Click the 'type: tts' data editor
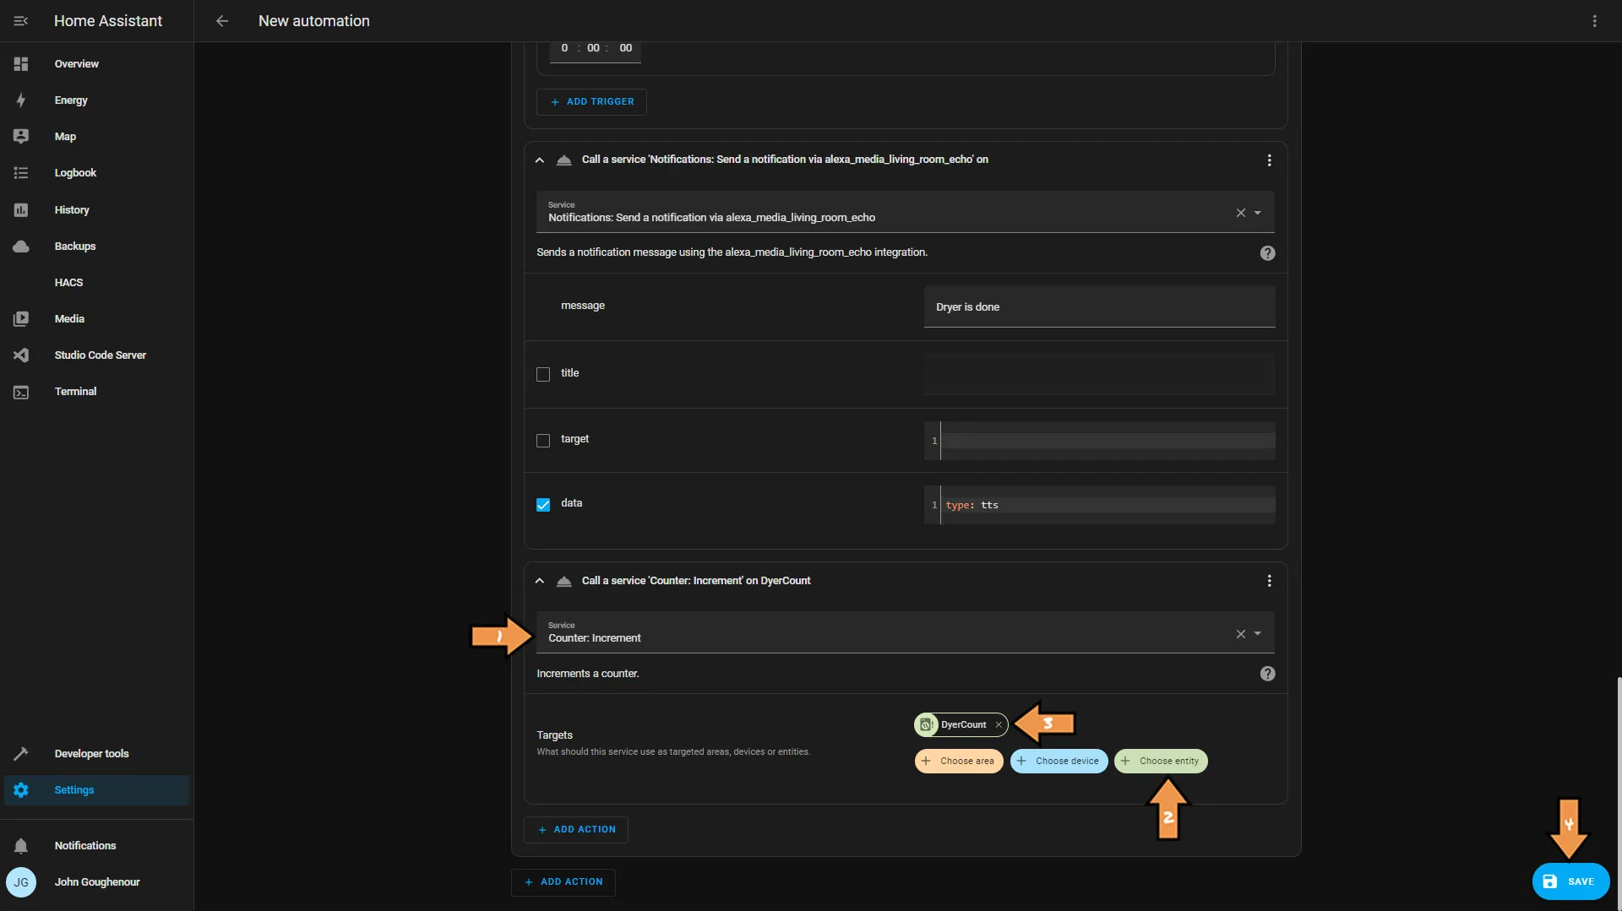The height and width of the screenshot is (911, 1622). click(x=1099, y=505)
